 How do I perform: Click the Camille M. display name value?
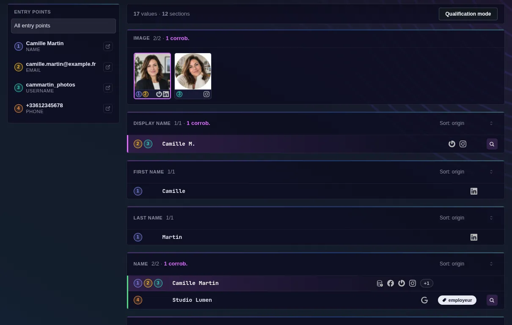pos(179,144)
